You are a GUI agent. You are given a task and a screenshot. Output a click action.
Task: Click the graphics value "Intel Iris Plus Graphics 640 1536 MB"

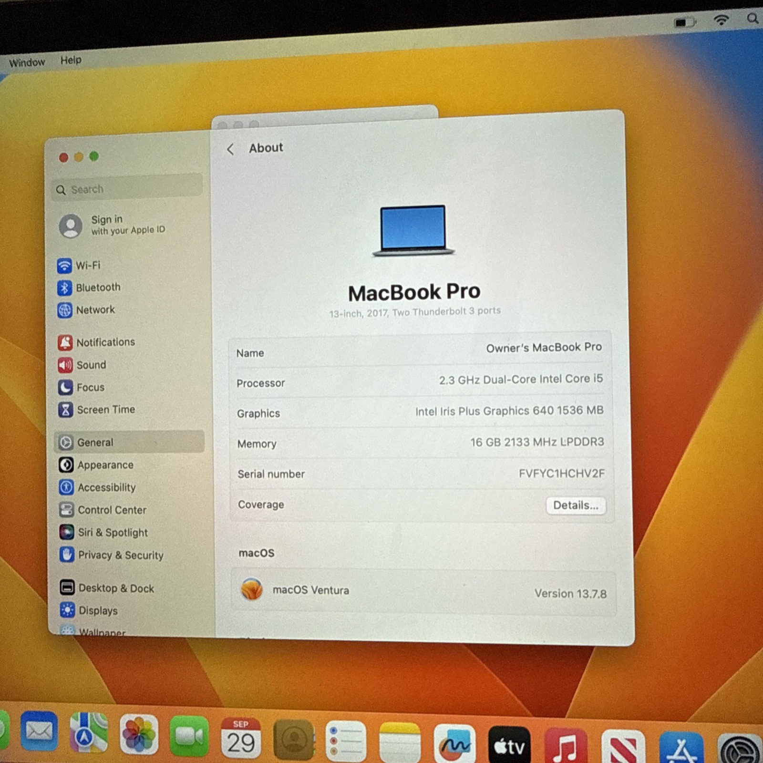pyautogui.click(x=509, y=411)
